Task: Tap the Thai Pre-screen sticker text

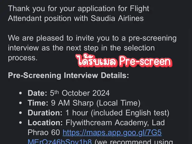Action: point(124,61)
